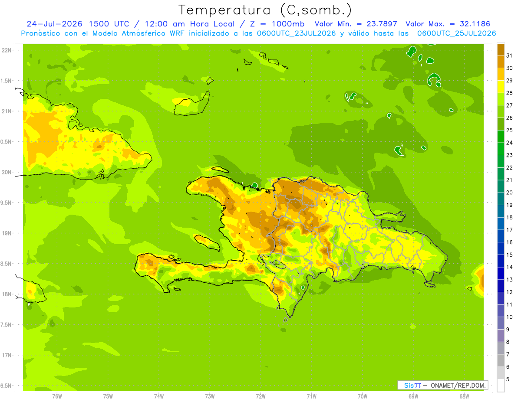
Task: Click the colorbar swatch between 27 and 28
Action: 501,99
